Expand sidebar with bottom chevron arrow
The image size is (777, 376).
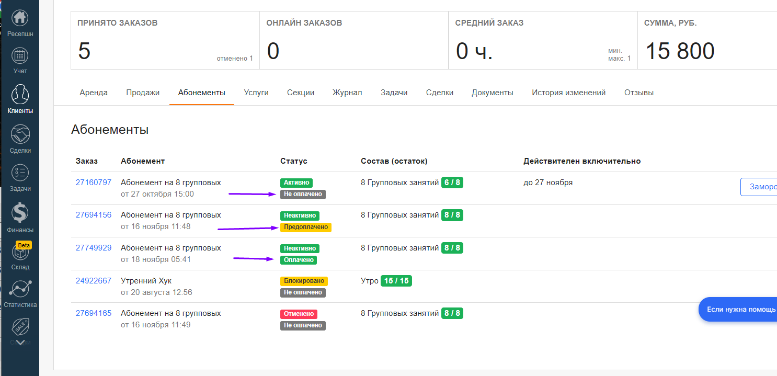coord(20,343)
